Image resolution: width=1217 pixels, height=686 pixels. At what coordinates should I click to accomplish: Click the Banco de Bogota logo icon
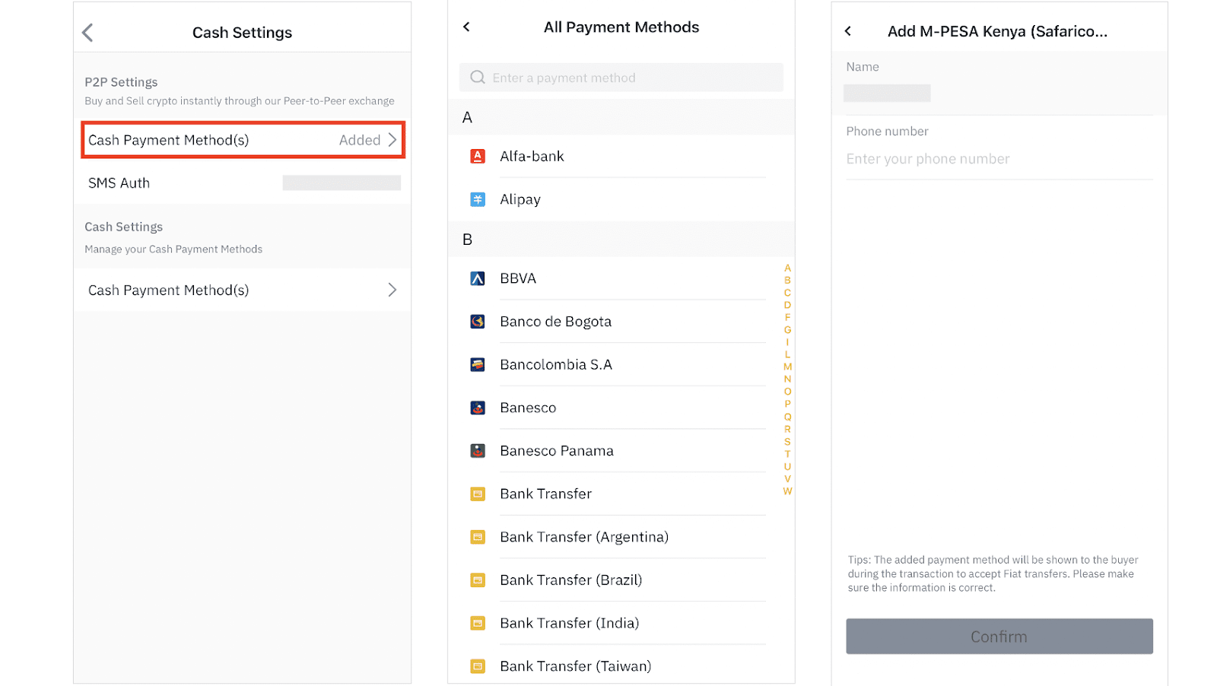(x=478, y=322)
